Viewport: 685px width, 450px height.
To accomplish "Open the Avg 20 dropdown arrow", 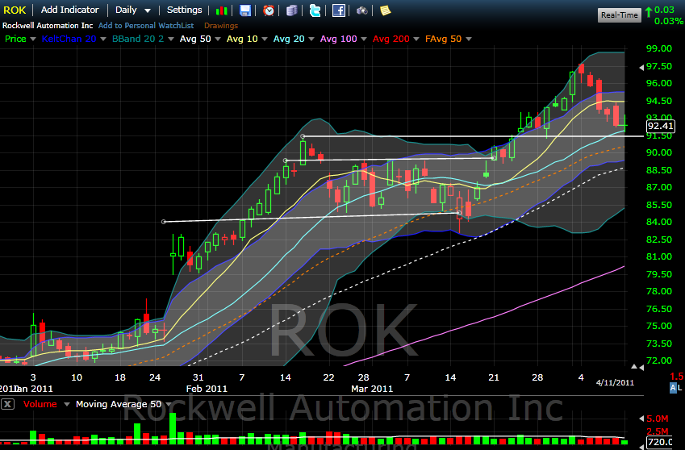I will [311, 40].
